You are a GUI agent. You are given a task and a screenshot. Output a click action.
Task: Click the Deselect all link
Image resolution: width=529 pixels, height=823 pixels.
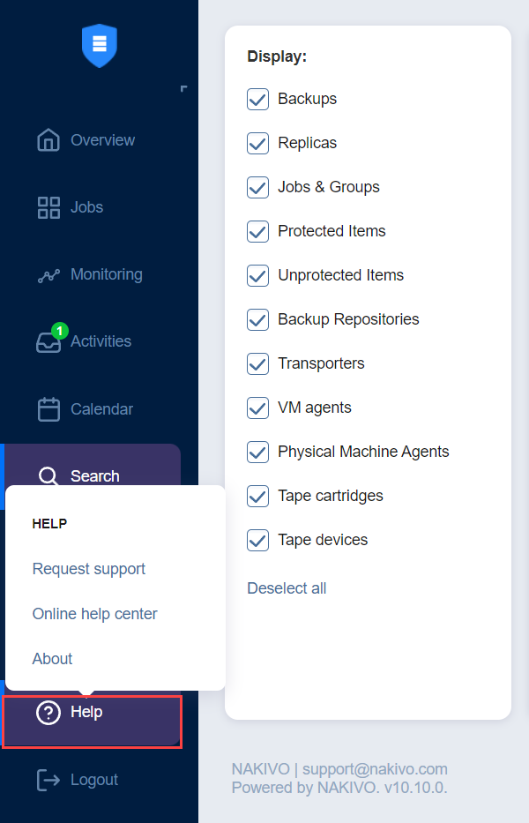coord(287,588)
